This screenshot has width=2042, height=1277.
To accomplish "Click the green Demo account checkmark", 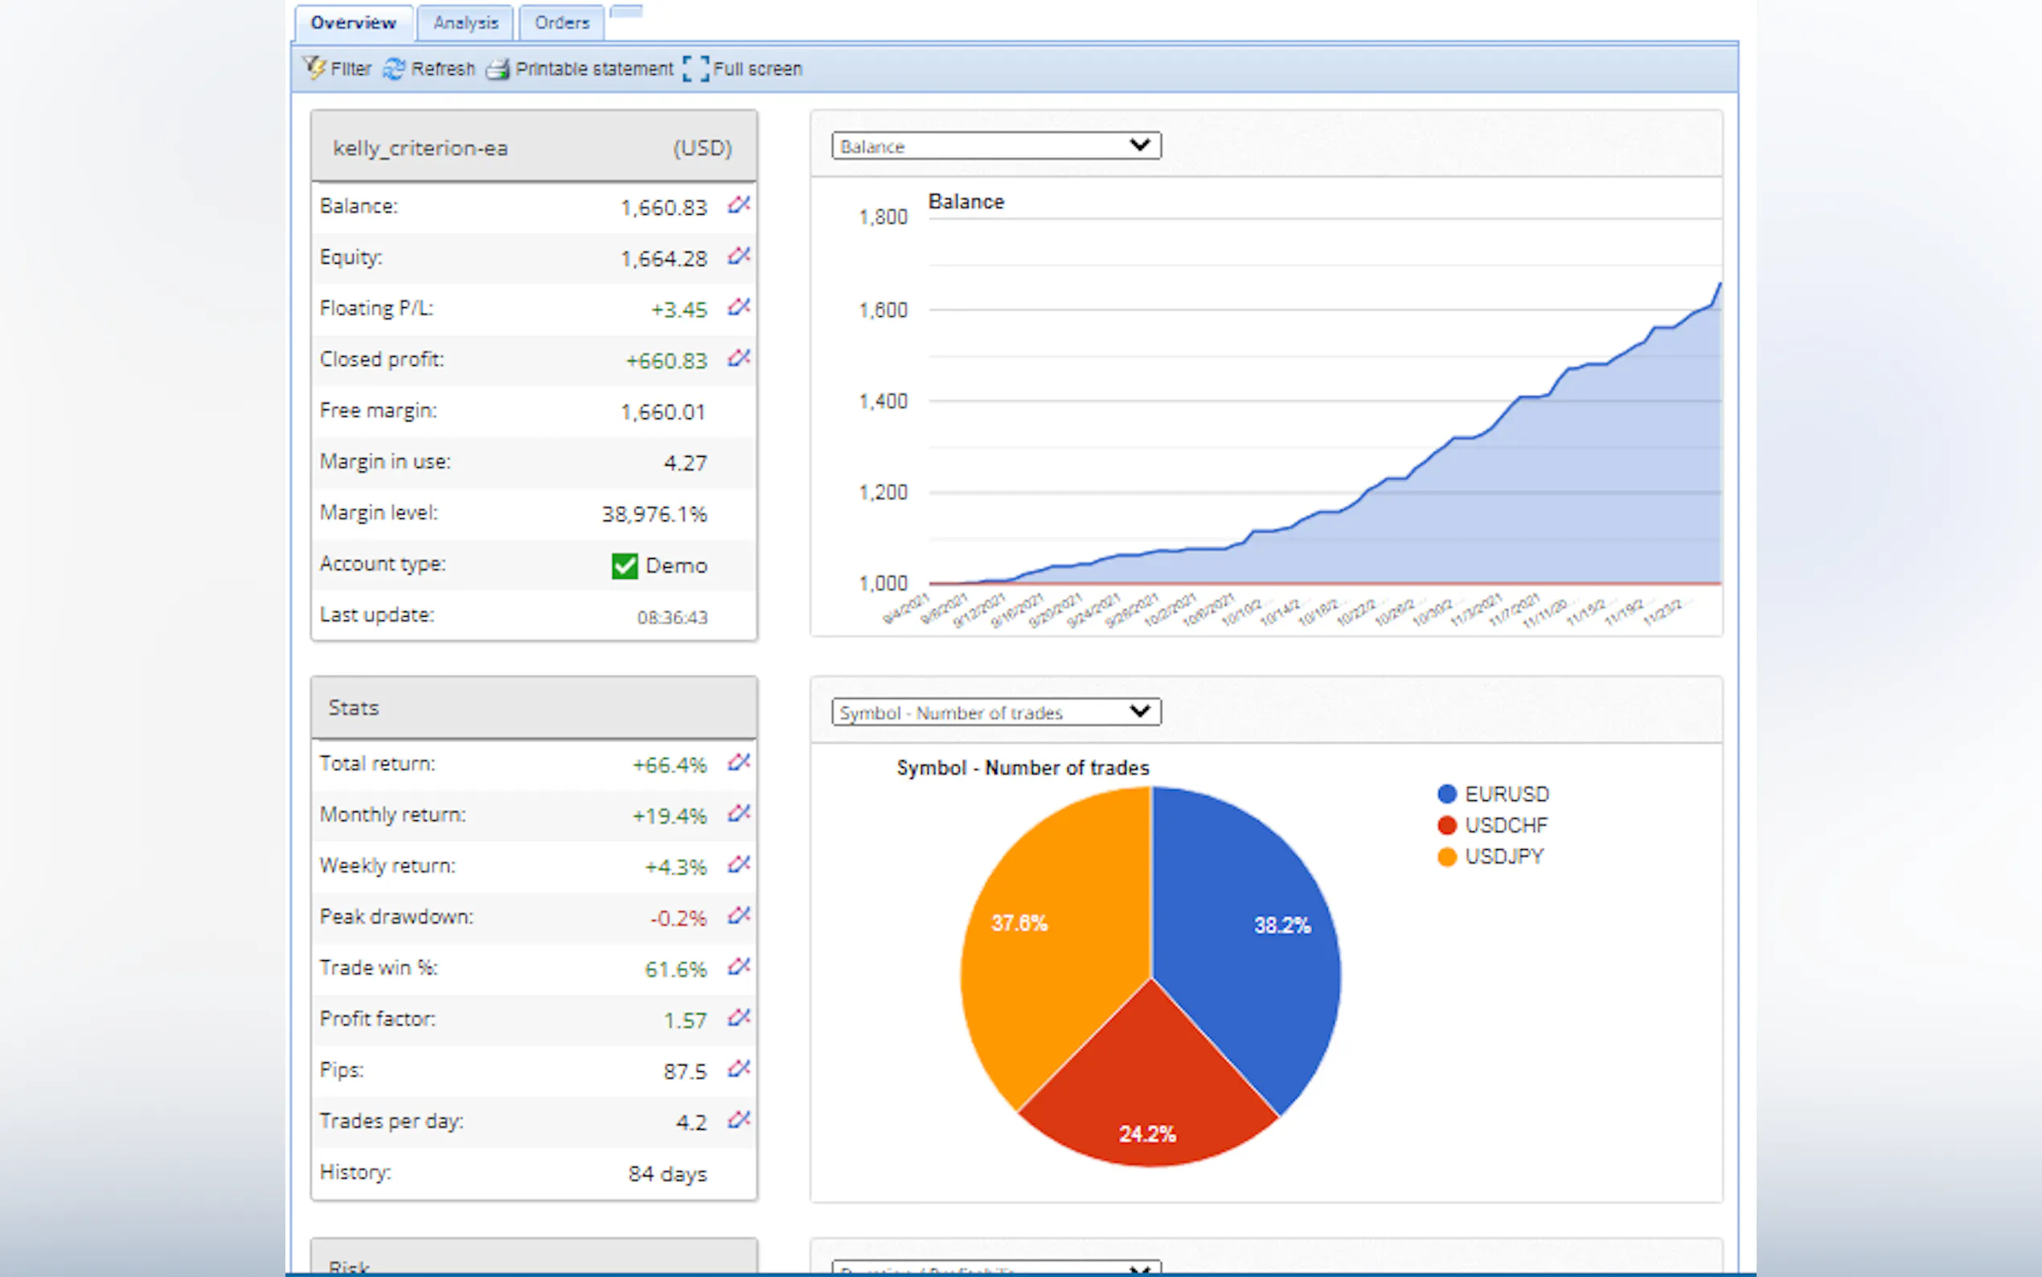I will [625, 565].
